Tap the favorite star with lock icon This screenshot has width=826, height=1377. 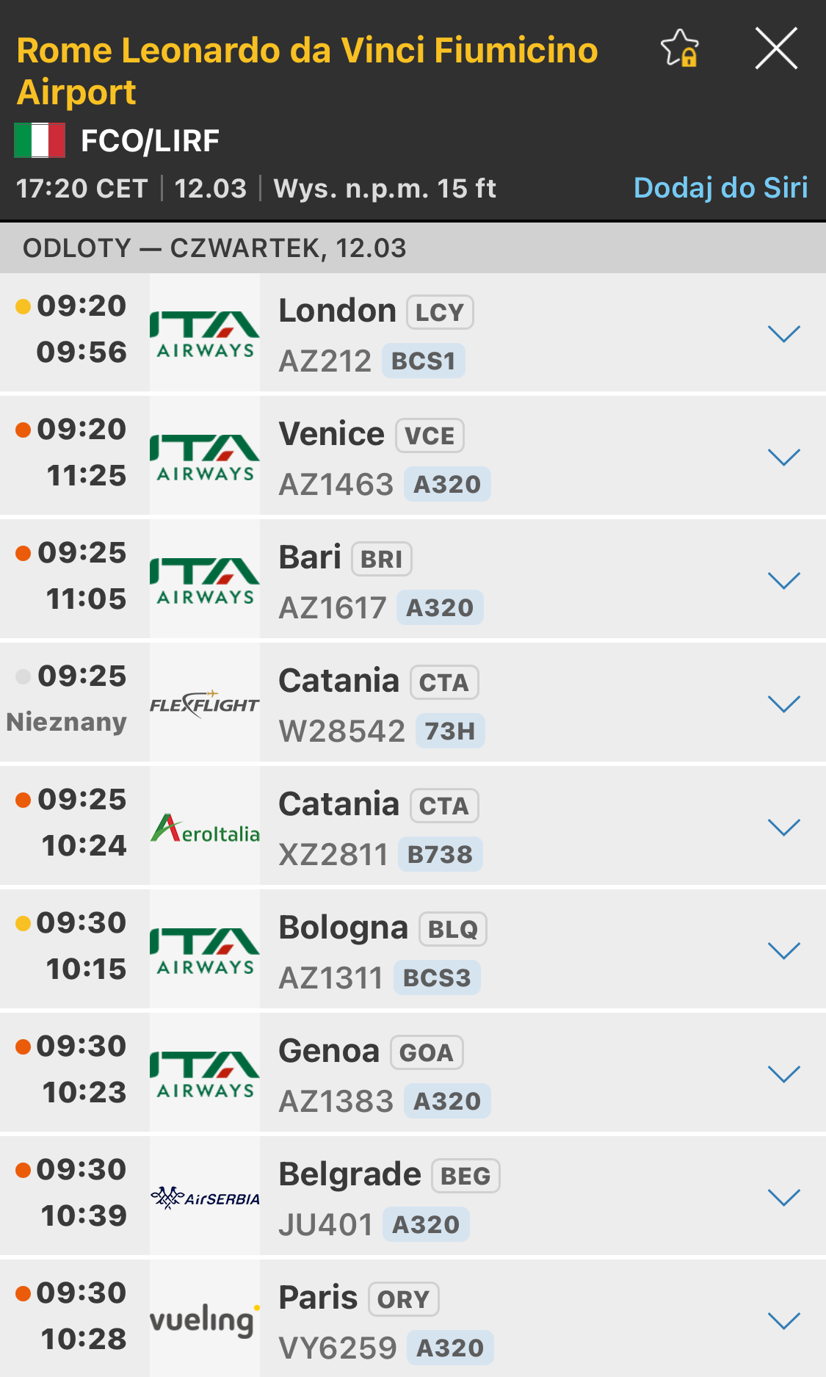pyautogui.click(x=680, y=48)
